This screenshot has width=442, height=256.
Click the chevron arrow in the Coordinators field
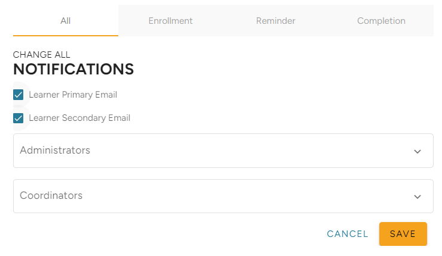[418, 196]
